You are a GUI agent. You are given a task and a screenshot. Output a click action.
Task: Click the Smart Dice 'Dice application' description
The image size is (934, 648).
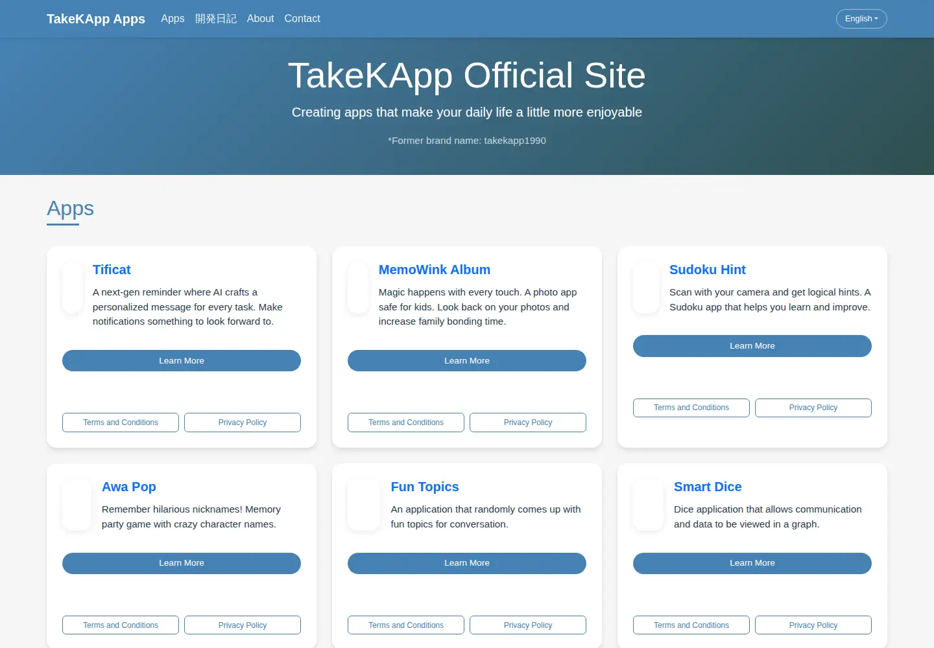point(768,517)
